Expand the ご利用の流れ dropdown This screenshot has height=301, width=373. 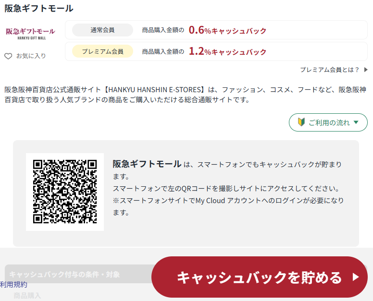coord(328,122)
